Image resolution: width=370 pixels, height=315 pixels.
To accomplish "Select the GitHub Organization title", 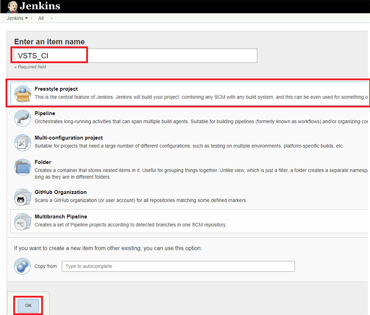I will pos(61,192).
